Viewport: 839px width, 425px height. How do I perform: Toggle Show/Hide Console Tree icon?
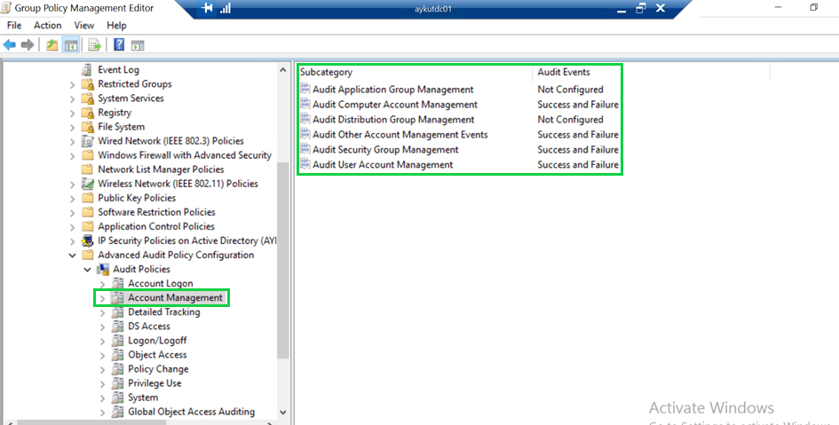[71, 44]
